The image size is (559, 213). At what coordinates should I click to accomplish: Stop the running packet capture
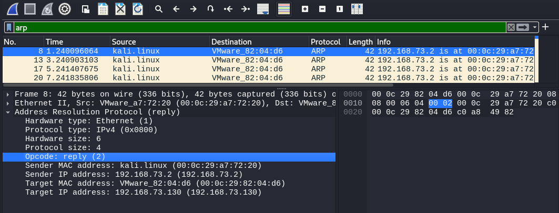click(x=30, y=9)
